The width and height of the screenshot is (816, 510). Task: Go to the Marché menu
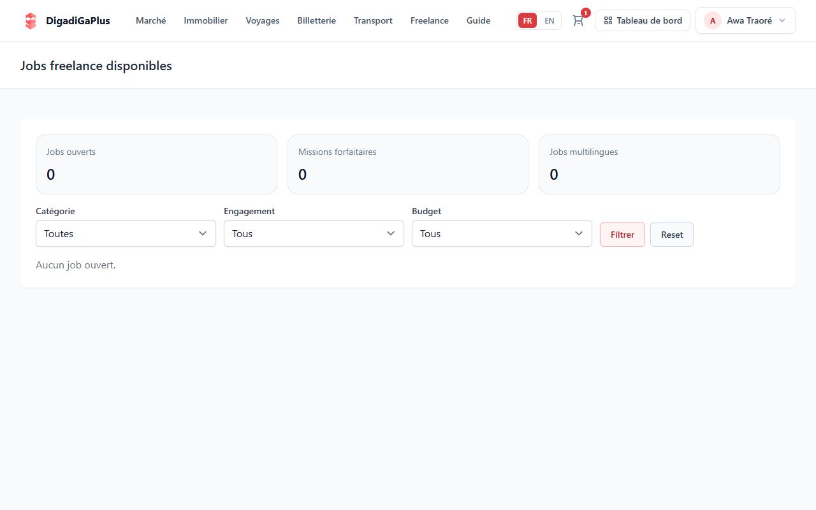(151, 20)
